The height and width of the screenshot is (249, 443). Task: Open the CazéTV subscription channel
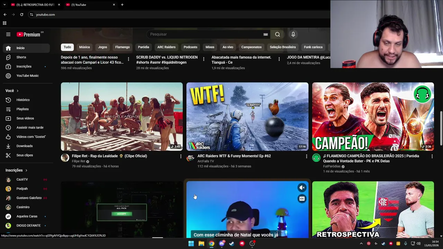[26, 179]
